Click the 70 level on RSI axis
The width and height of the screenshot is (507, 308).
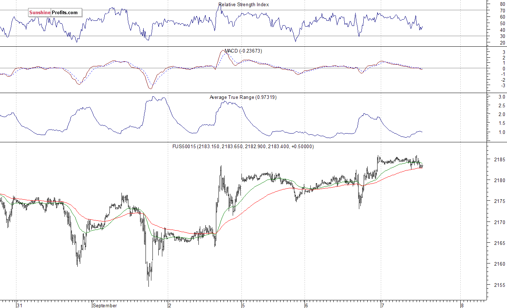503,11
